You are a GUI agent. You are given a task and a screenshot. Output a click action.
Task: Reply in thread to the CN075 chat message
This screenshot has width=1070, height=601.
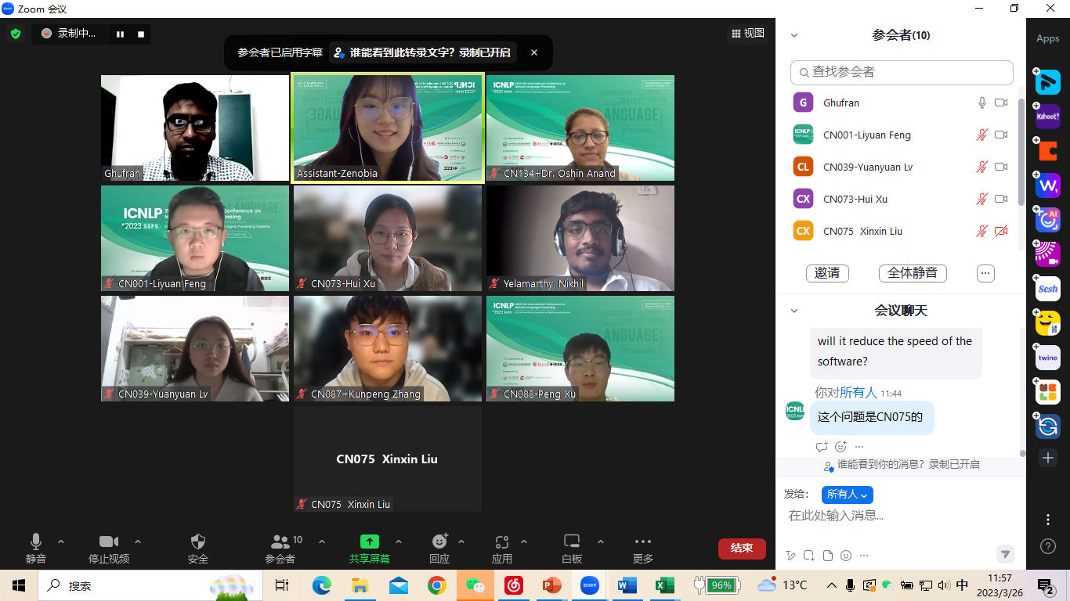[x=822, y=447]
